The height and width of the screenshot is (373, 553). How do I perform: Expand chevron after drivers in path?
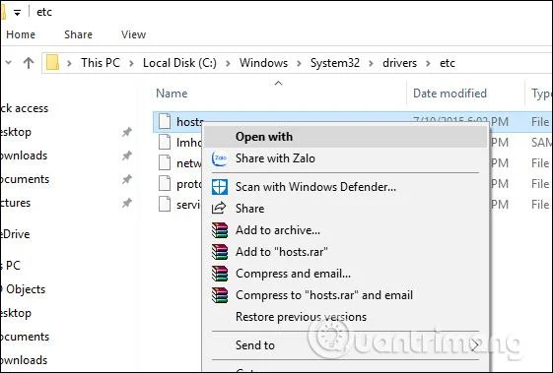click(428, 63)
